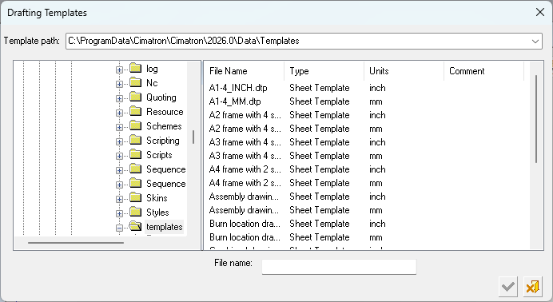553x302 pixels.
Task: Select the Skins folder icon
Action: tap(135, 197)
